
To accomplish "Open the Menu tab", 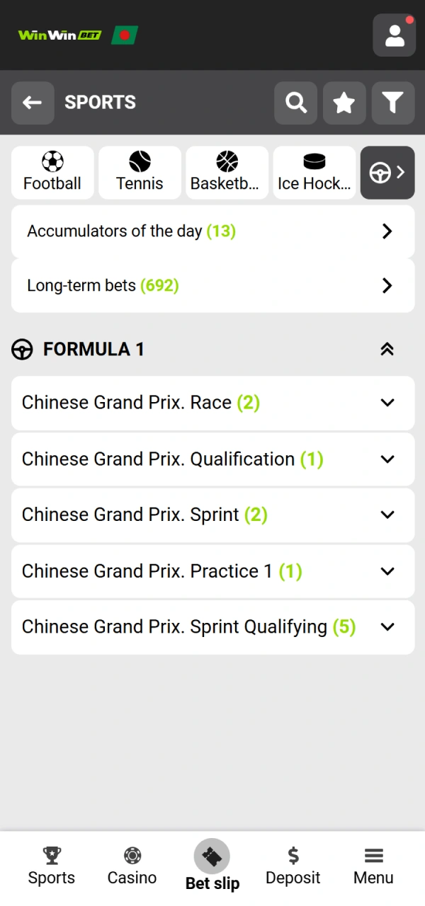I will (373, 865).
